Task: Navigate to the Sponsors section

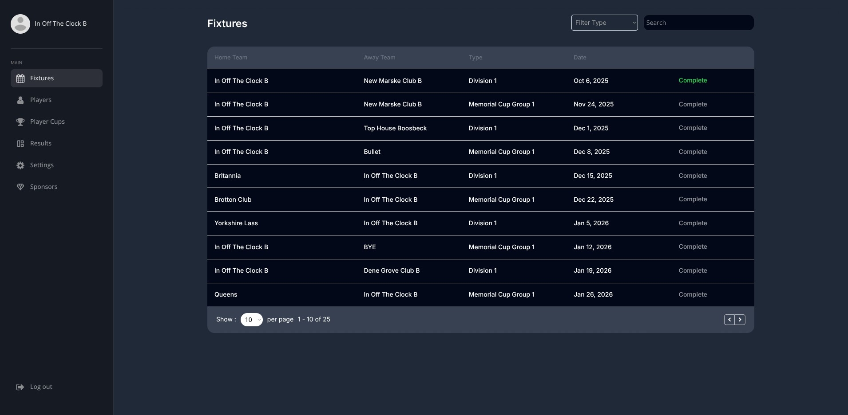Action: point(44,187)
